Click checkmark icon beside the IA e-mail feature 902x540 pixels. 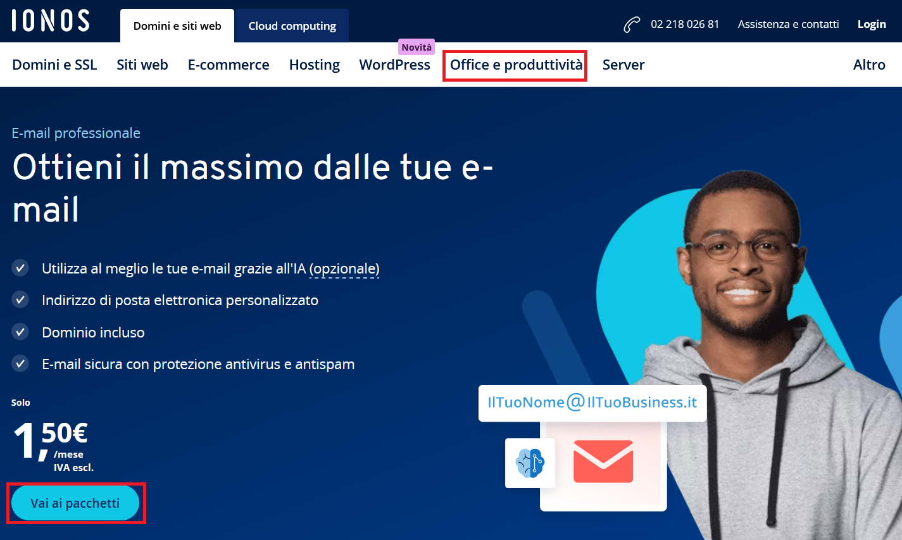click(x=20, y=268)
